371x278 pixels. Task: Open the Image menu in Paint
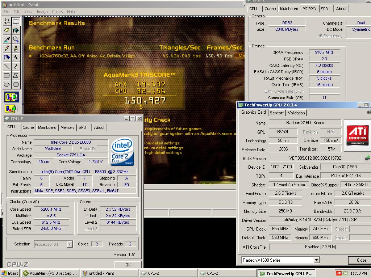pyautogui.click(x=42, y=12)
